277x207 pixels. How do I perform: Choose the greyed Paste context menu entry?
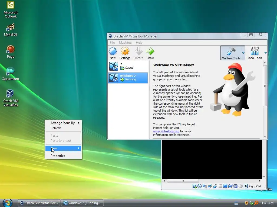tap(63, 136)
